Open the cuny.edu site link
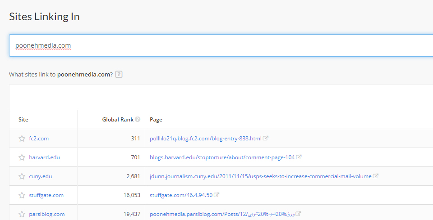The width and height of the screenshot is (433, 220). 40,176
